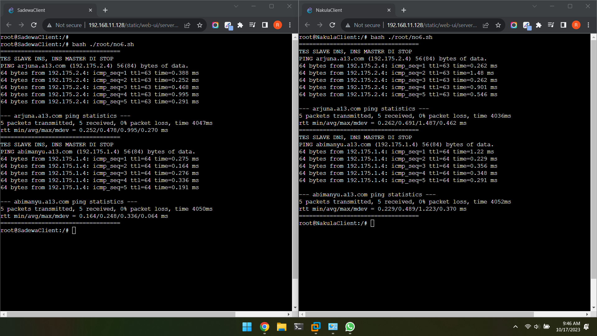Viewport: 597px width, 336px height.
Task: Expand the hidden system tray icons
Action: pyautogui.click(x=515, y=327)
